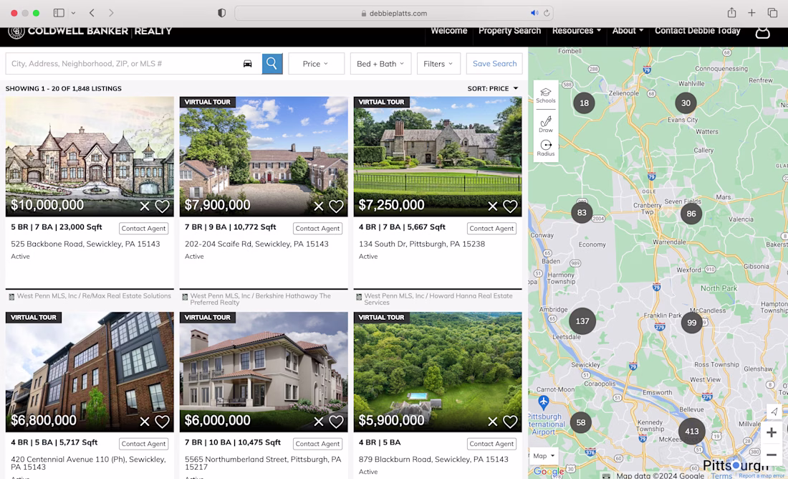This screenshot has width=788, height=479.
Task: Open a new Safari tab
Action: (751, 13)
